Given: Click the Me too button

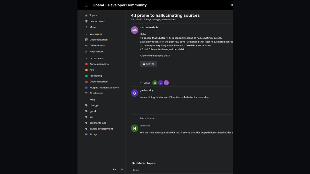Looking at the screenshot, I should pos(149,64).
